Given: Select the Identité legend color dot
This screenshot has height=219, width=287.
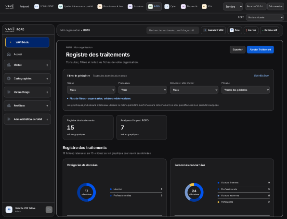Looking at the screenshot, I should point(111,189).
